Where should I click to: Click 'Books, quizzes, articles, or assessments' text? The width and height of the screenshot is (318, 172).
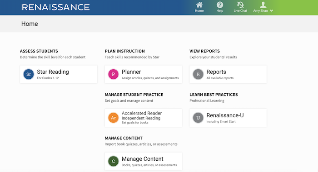(149, 165)
